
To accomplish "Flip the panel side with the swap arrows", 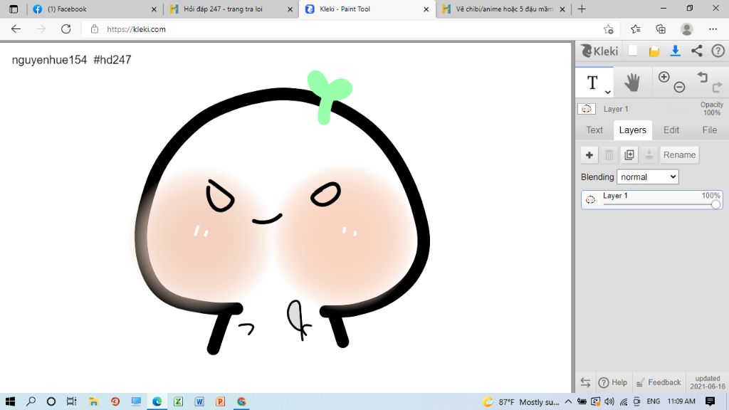I will pyautogui.click(x=585, y=382).
